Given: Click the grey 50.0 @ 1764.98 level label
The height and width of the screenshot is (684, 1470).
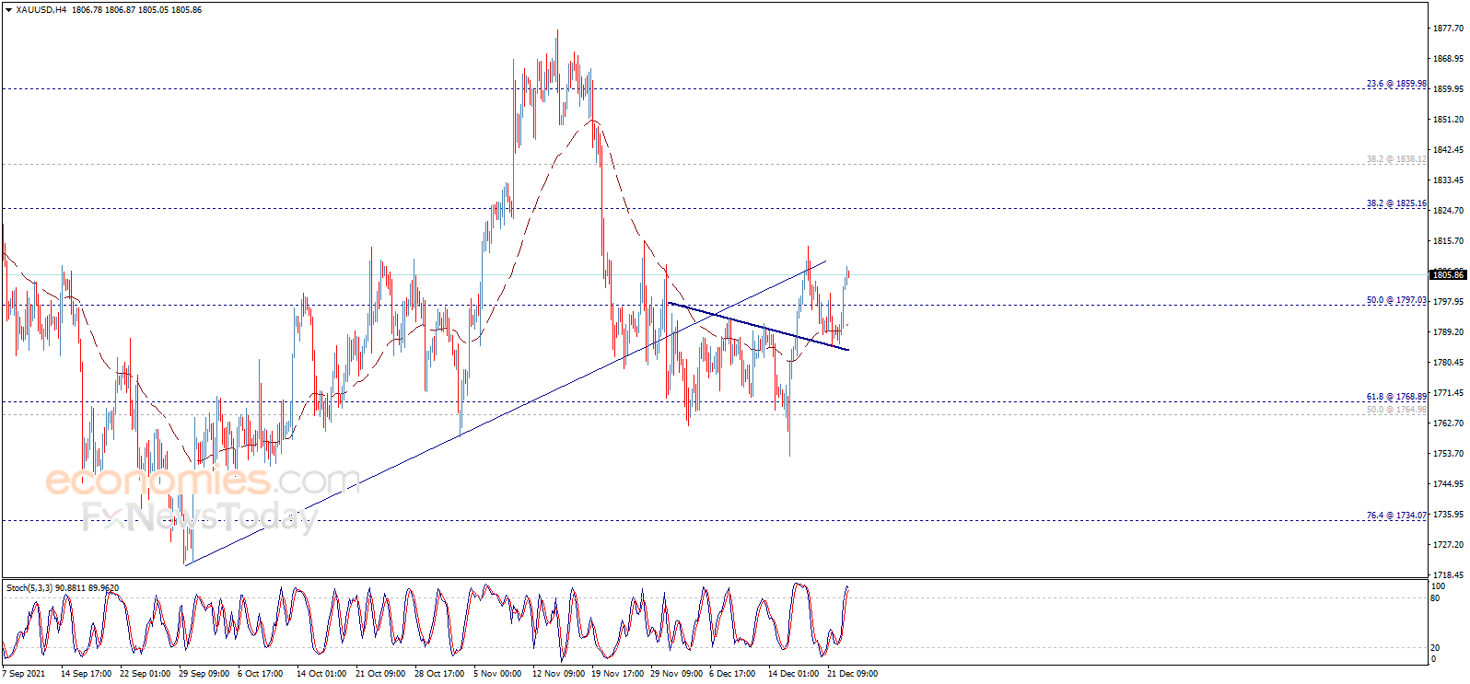Looking at the screenshot, I should click(1395, 410).
